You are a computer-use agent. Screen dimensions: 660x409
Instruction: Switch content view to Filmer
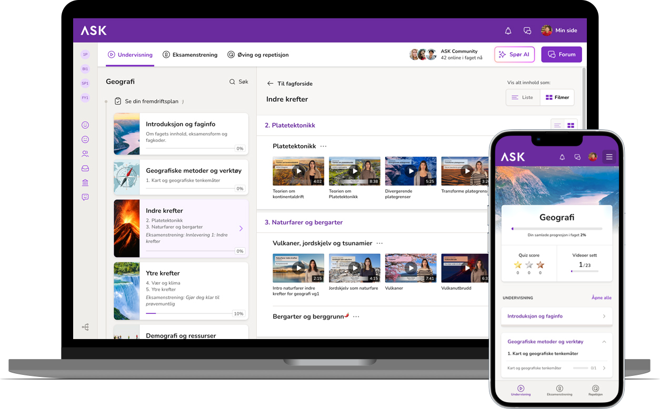tap(557, 97)
